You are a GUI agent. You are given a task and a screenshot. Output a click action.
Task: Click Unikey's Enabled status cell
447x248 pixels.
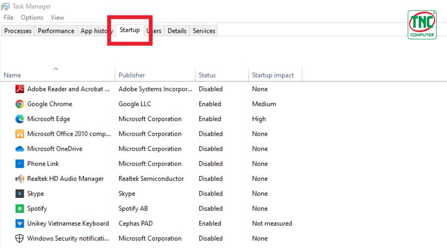210,224
